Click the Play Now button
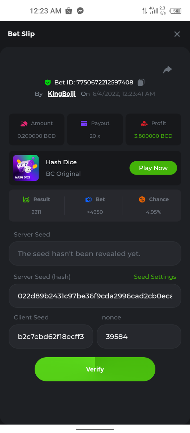The width and height of the screenshot is (190, 433). point(153,168)
